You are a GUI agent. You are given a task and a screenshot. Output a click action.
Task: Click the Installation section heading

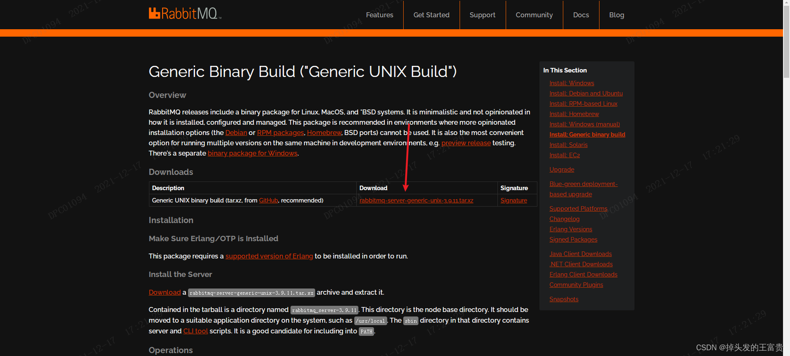pos(171,220)
